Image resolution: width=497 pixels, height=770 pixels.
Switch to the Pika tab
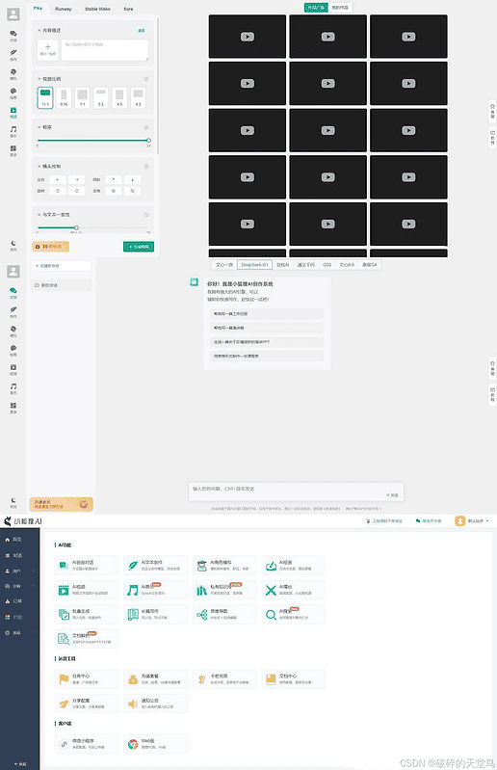pyautogui.click(x=38, y=9)
